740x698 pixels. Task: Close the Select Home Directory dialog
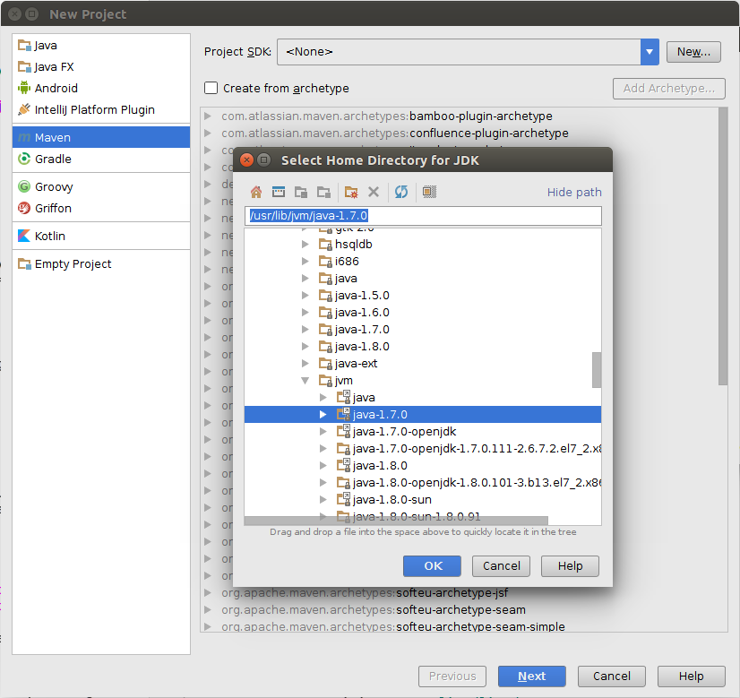point(246,160)
